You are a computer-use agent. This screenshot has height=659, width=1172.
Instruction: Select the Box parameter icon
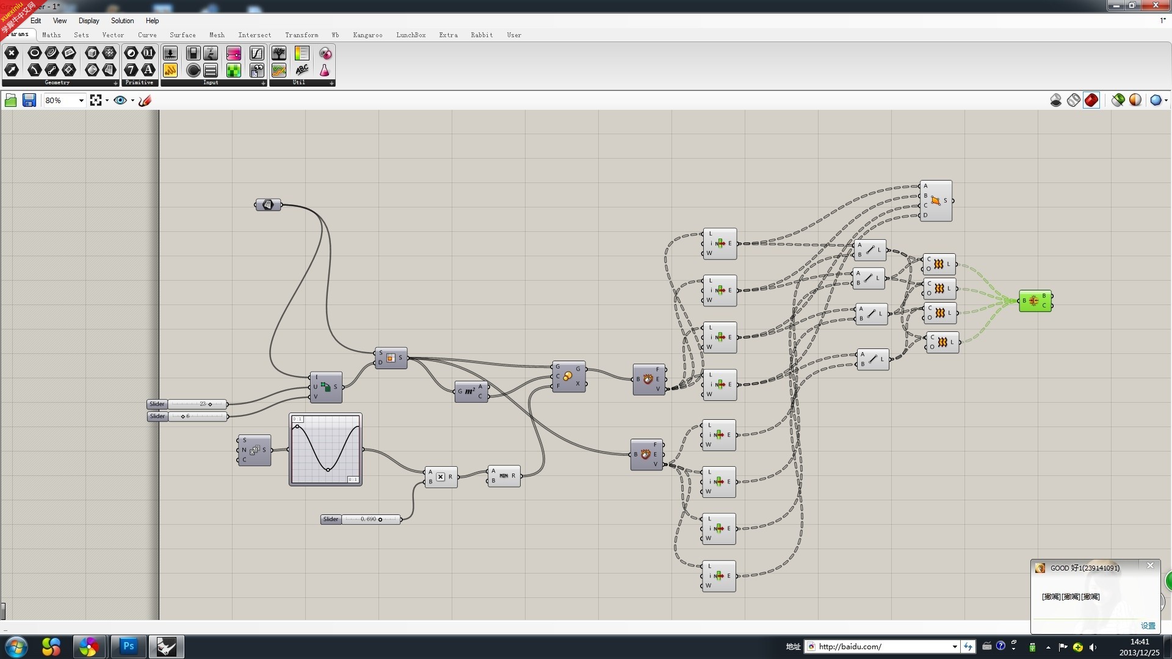pyautogui.click(x=92, y=53)
